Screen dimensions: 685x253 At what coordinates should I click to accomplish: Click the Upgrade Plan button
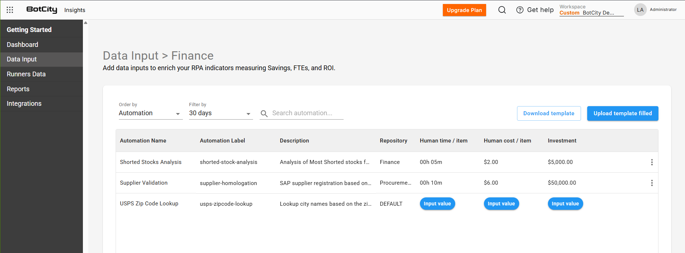point(464,10)
